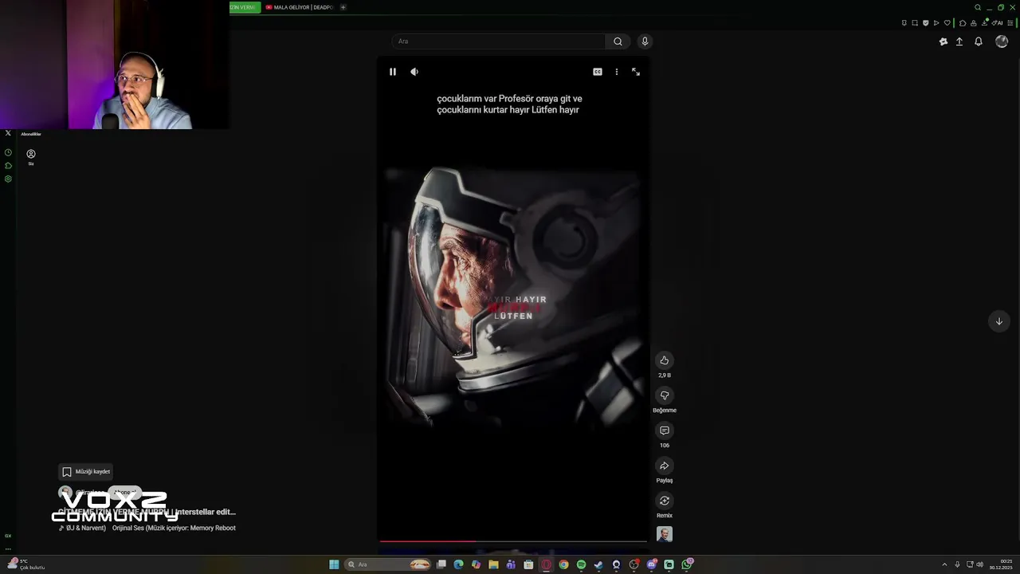
Task: Open Google Chrome from taskbar
Action: click(x=563, y=564)
